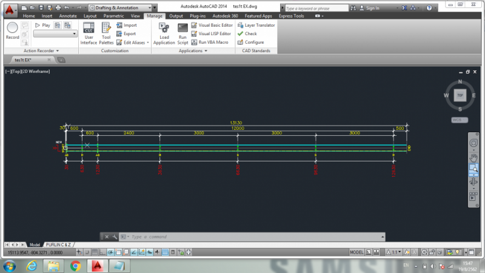The height and width of the screenshot is (273, 485).
Task: Click the Run Script icon
Action: 182,33
